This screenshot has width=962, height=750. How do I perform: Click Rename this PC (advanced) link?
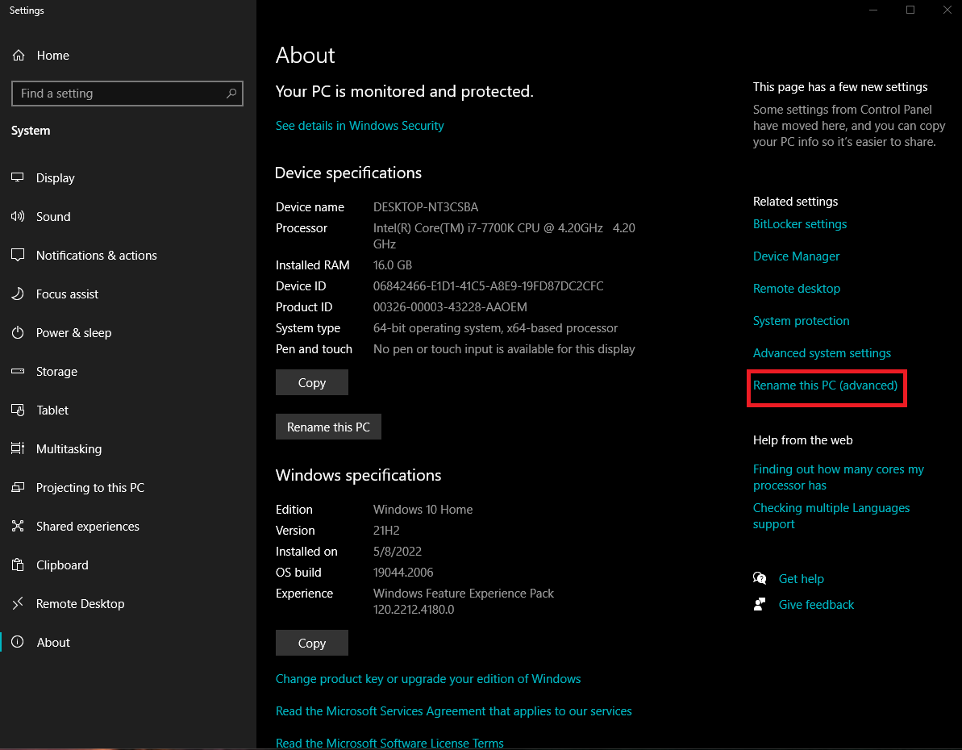tap(825, 385)
